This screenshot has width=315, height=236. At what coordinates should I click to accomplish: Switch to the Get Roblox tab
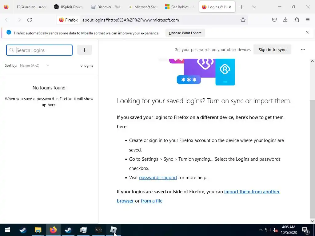point(180,7)
